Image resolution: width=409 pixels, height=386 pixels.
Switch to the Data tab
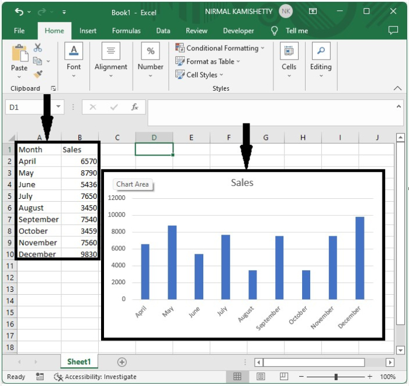point(163,31)
